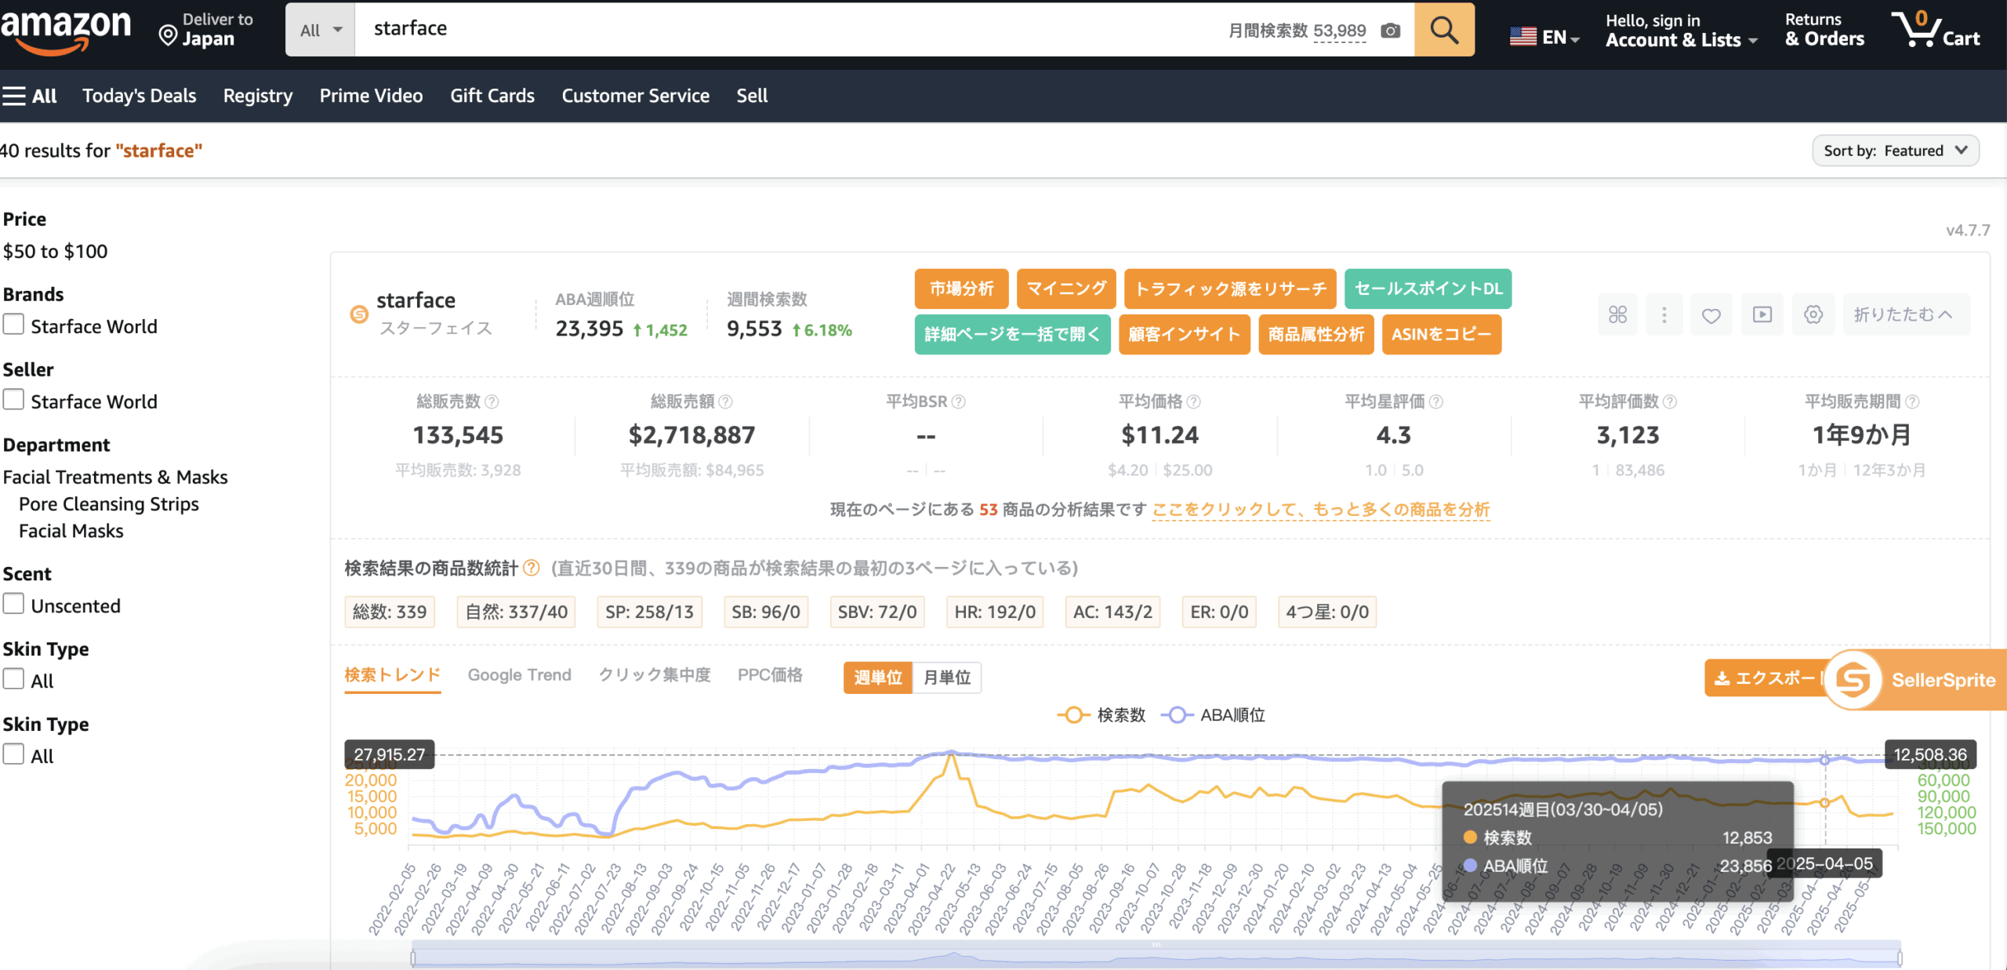The height and width of the screenshot is (970, 2007).
Task: Toggle 検索数 legend series
Action: [x=1101, y=715]
